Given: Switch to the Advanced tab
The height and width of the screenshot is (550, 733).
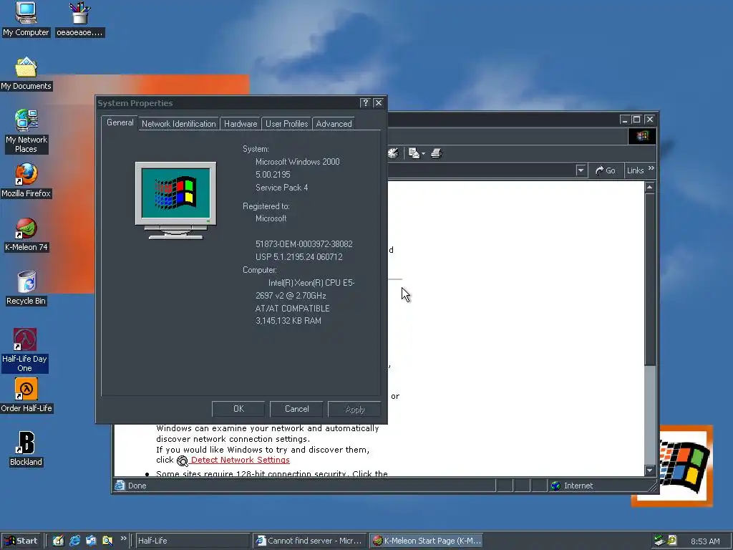Looking at the screenshot, I should point(334,124).
